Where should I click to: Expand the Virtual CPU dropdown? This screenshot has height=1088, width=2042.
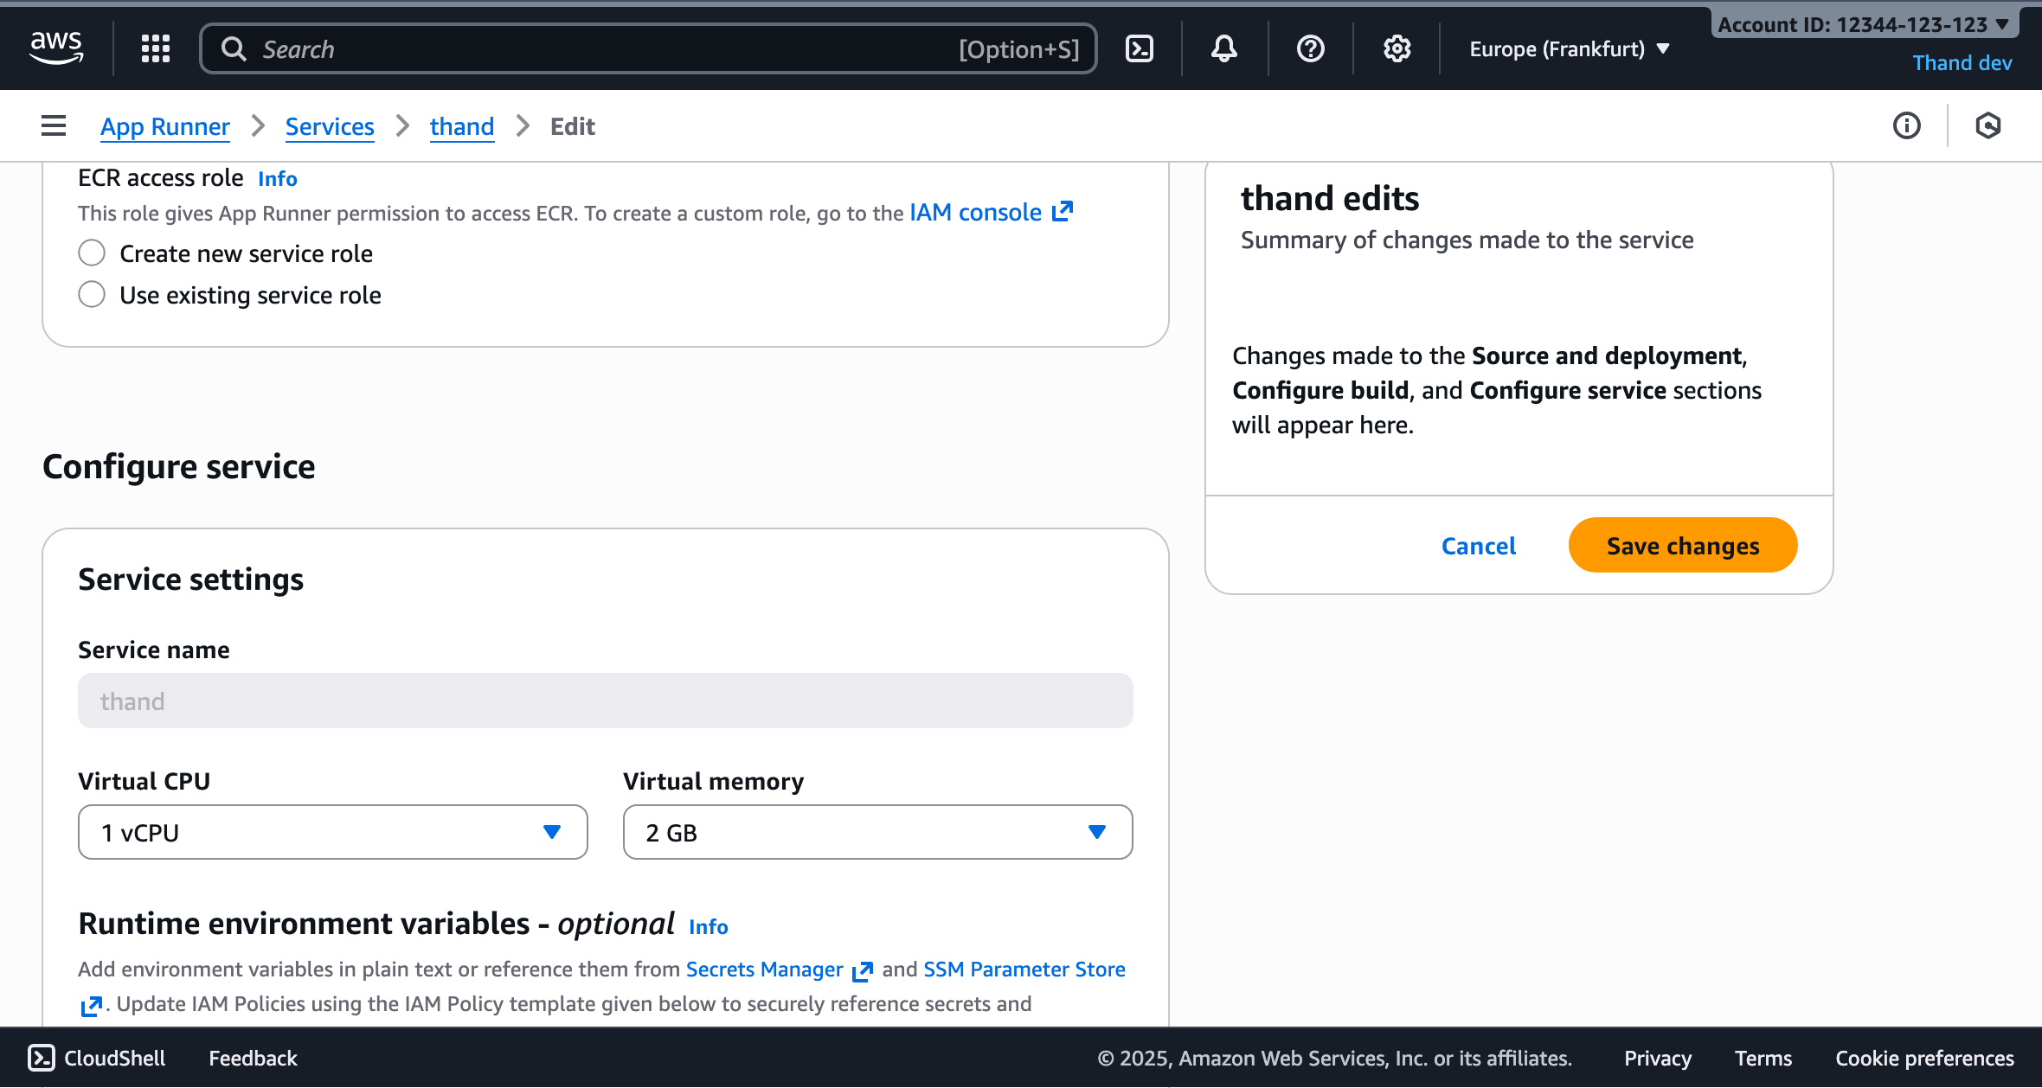pyautogui.click(x=332, y=832)
